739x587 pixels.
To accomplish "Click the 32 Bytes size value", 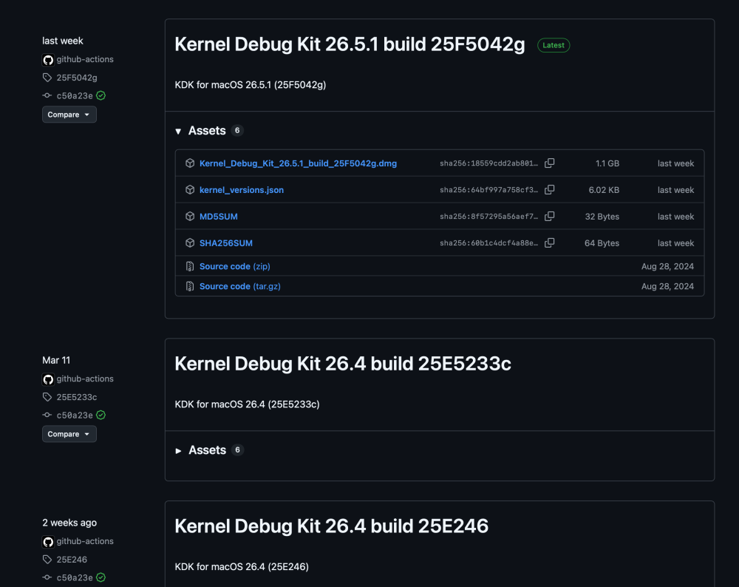I will [x=602, y=217].
